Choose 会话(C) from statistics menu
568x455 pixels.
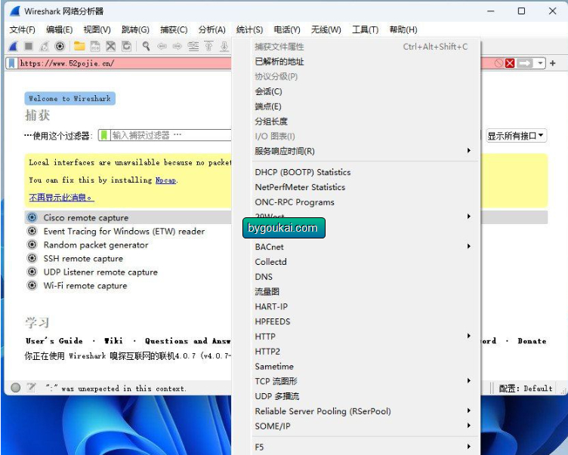pyautogui.click(x=268, y=91)
